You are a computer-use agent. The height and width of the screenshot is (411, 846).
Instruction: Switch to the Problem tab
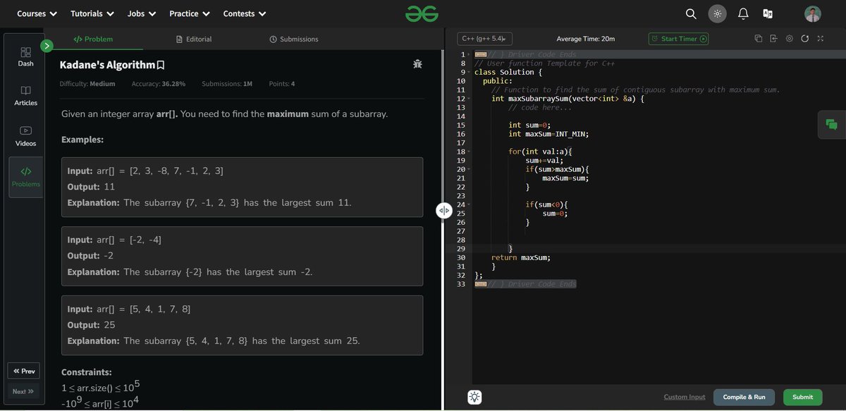tap(93, 39)
